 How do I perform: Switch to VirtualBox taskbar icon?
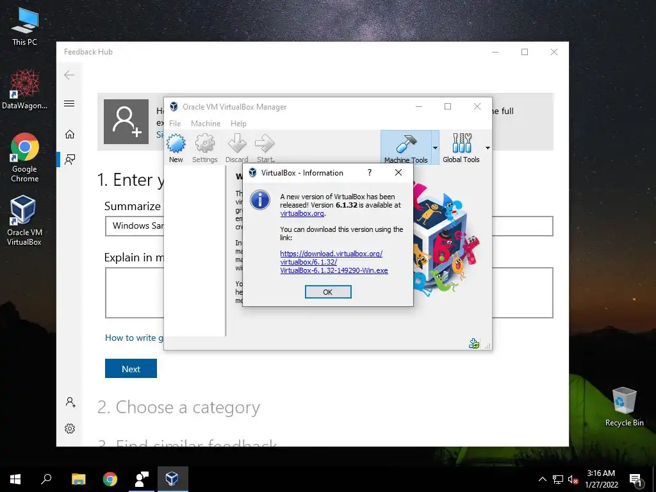pos(173,479)
